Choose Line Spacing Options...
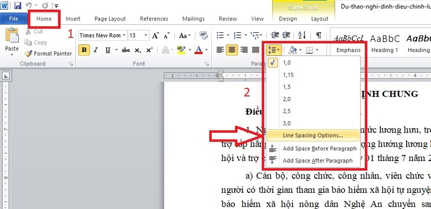This screenshot has height=209, width=431. (x=314, y=135)
